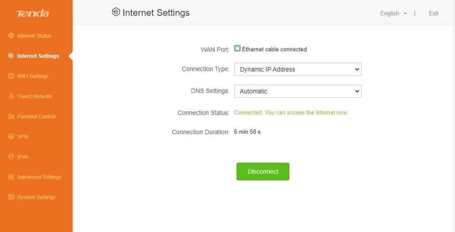Viewport: 455px width, 232px height.
Task: Click the Internet Settings header icon
Action: pos(116,12)
